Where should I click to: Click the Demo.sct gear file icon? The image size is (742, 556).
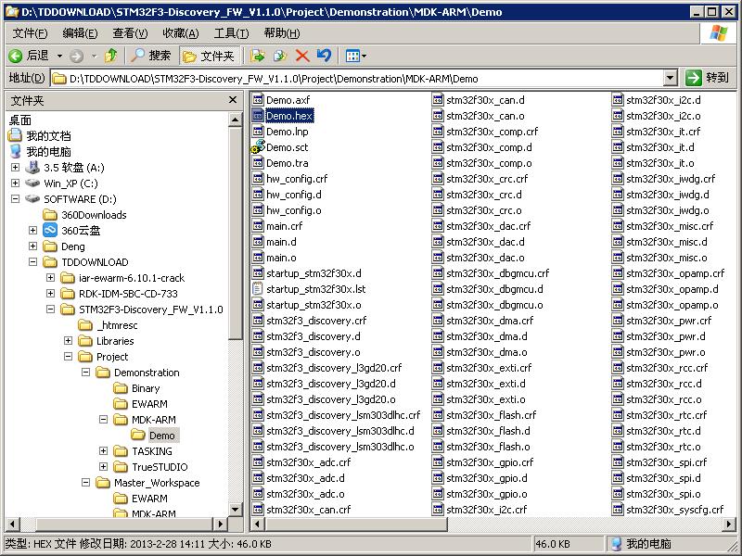[258, 146]
